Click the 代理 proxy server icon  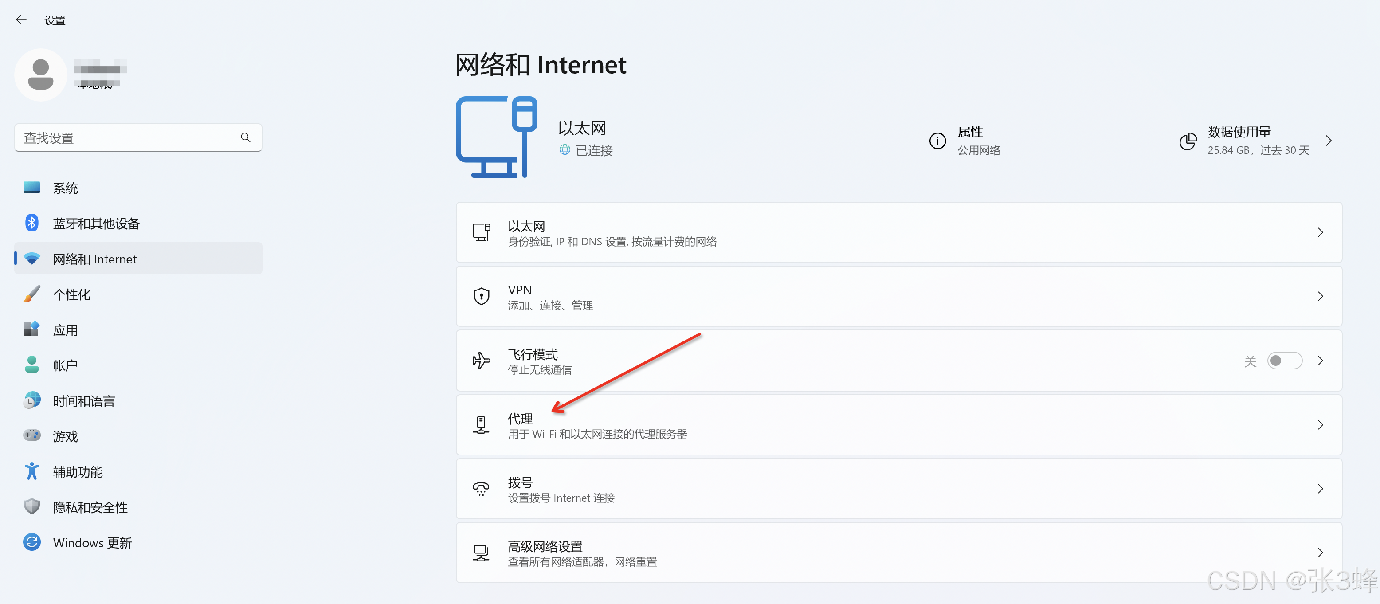pos(481,424)
